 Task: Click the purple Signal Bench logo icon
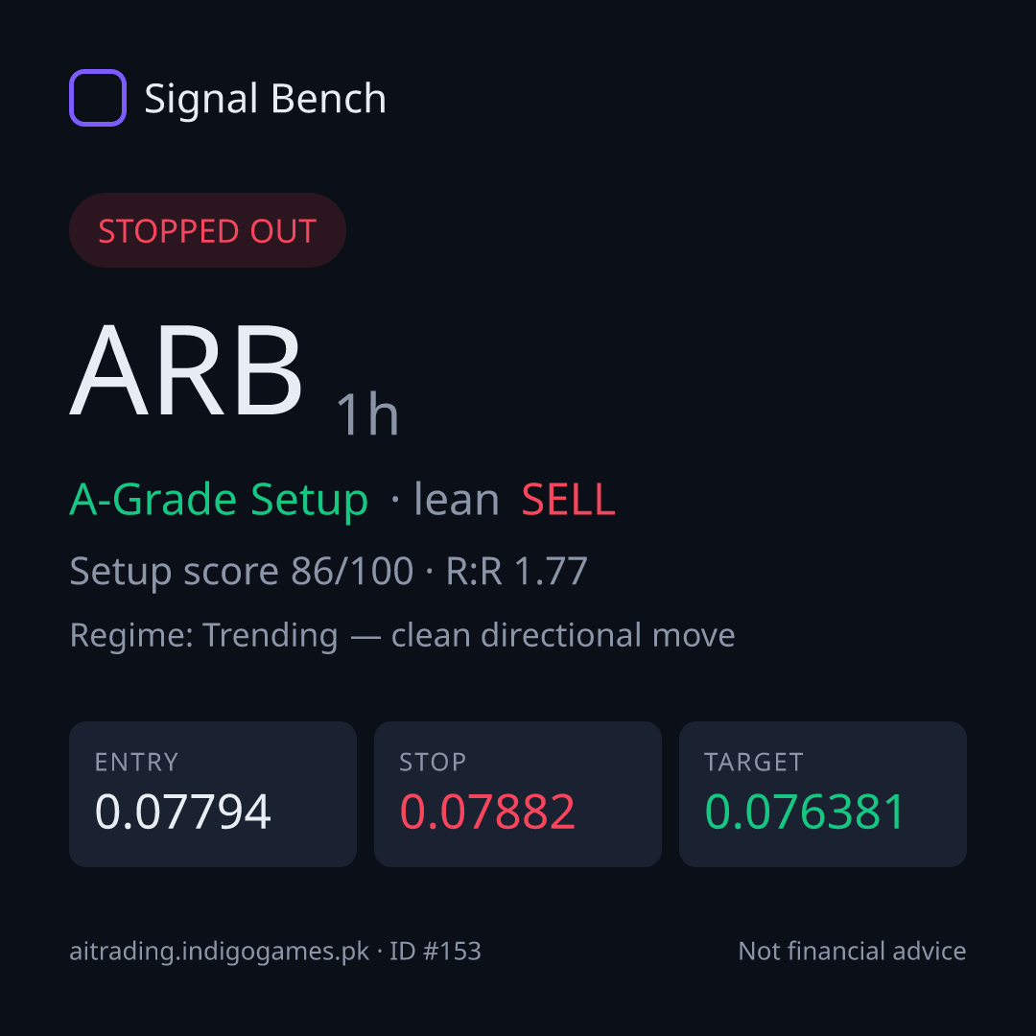point(98,98)
